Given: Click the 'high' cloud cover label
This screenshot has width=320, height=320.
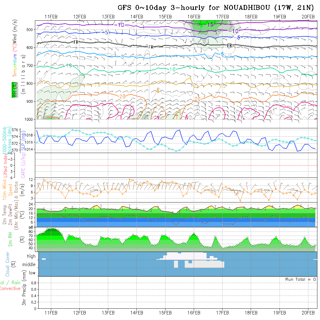Looking at the screenshot, I should pyautogui.click(x=31, y=256).
